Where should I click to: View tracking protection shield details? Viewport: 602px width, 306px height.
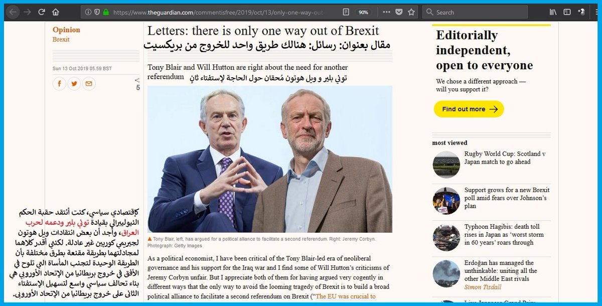(96, 12)
